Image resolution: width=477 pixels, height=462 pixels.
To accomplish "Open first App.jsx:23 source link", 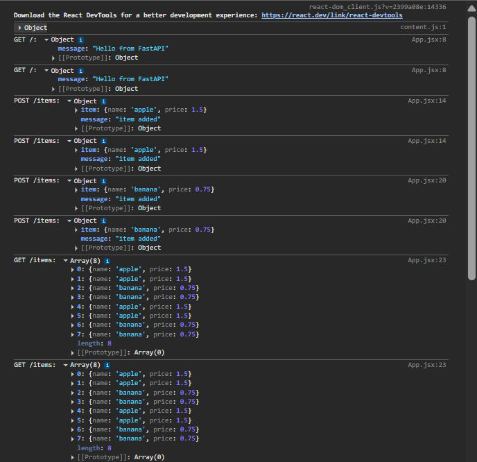I will click(x=427, y=260).
